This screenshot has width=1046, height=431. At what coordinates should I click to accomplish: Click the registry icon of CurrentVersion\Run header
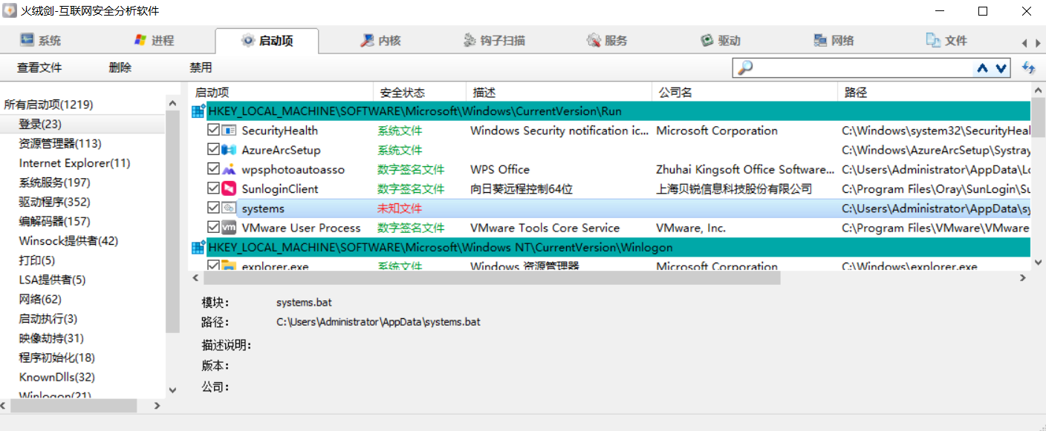coord(198,111)
